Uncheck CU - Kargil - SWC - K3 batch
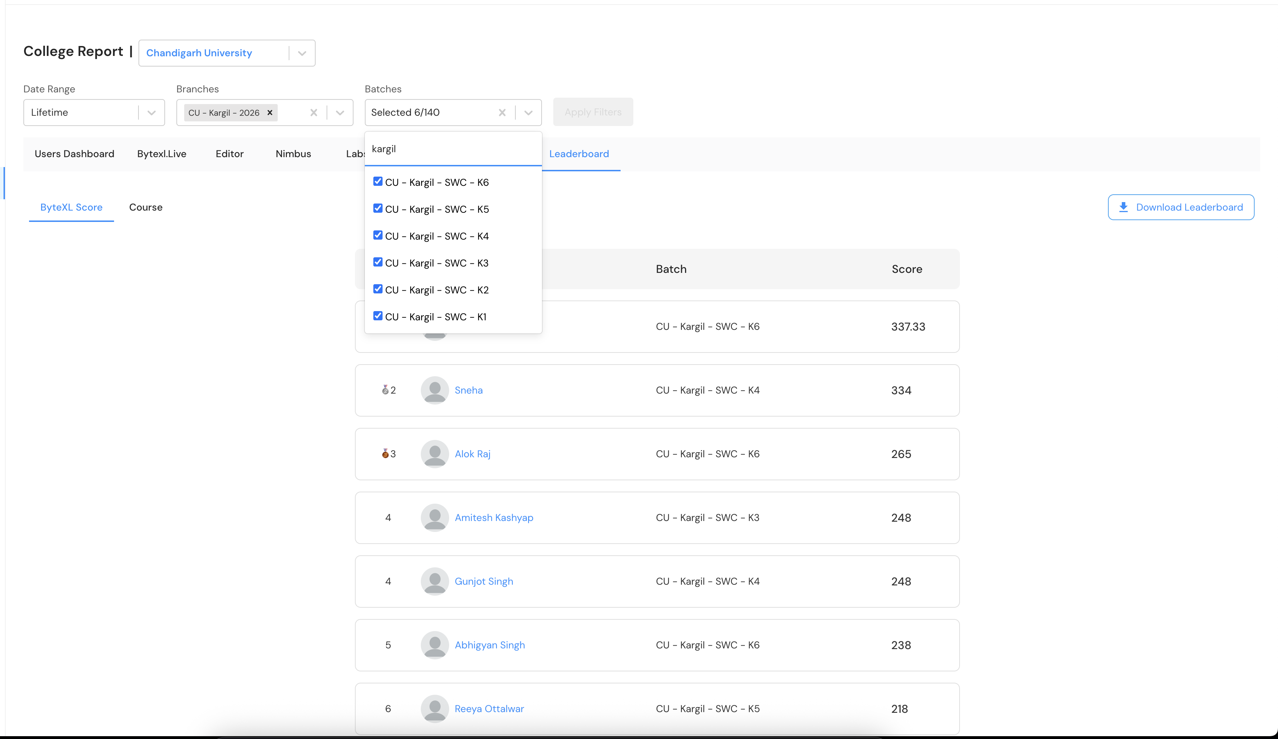 378,262
